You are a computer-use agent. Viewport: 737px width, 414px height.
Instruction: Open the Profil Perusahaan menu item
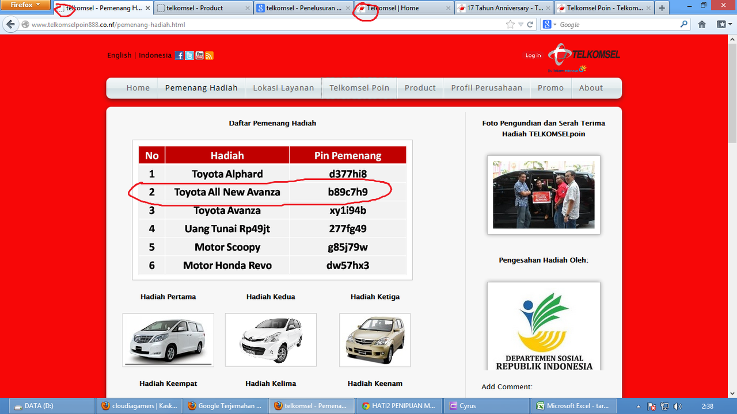pos(487,88)
